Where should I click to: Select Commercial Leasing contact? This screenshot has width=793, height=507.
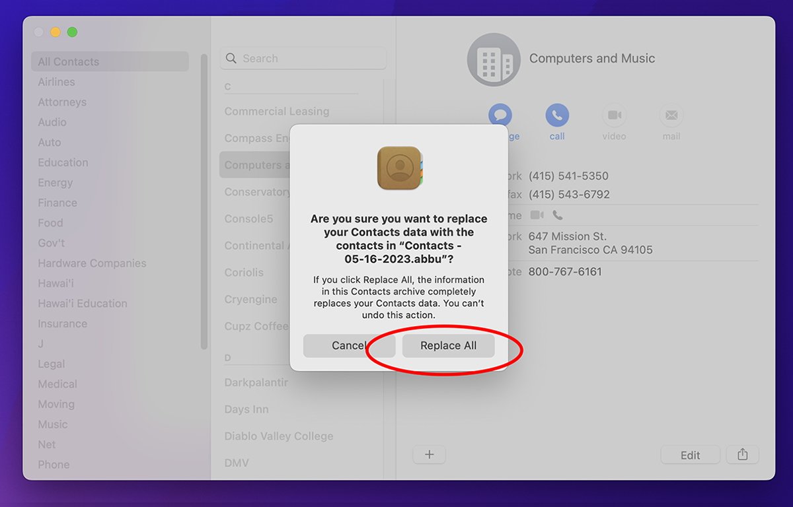(x=277, y=112)
